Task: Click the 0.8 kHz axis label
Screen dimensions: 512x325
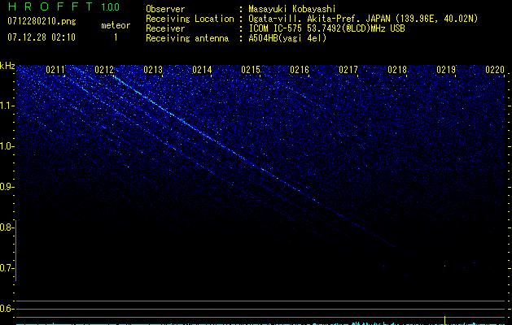Action: (7, 227)
